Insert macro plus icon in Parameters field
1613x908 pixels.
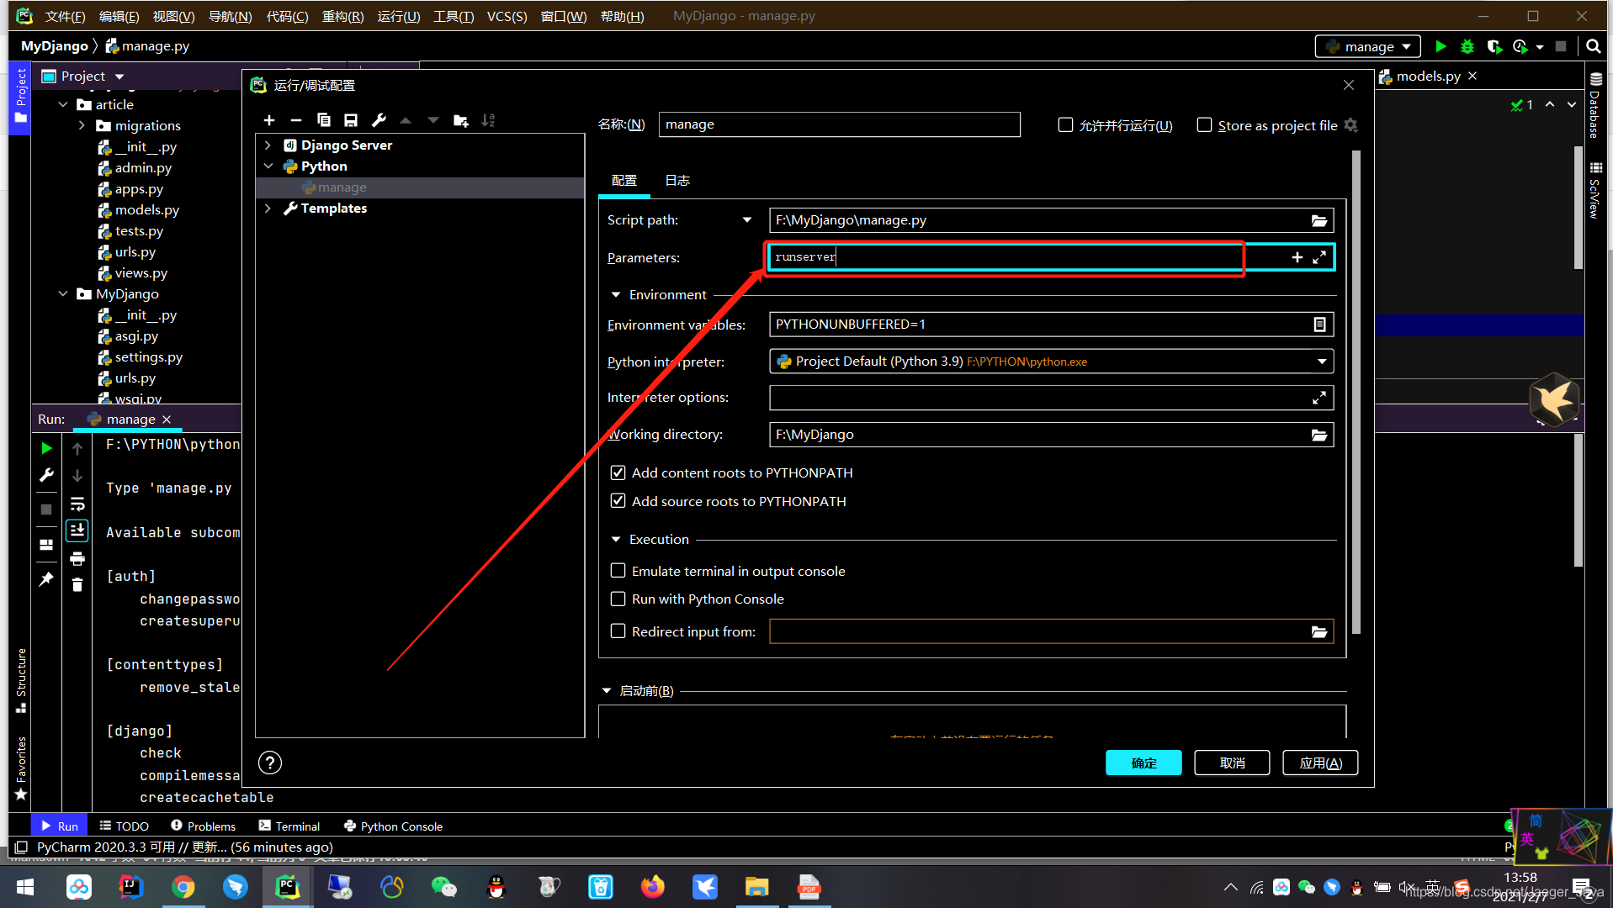[x=1297, y=257]
